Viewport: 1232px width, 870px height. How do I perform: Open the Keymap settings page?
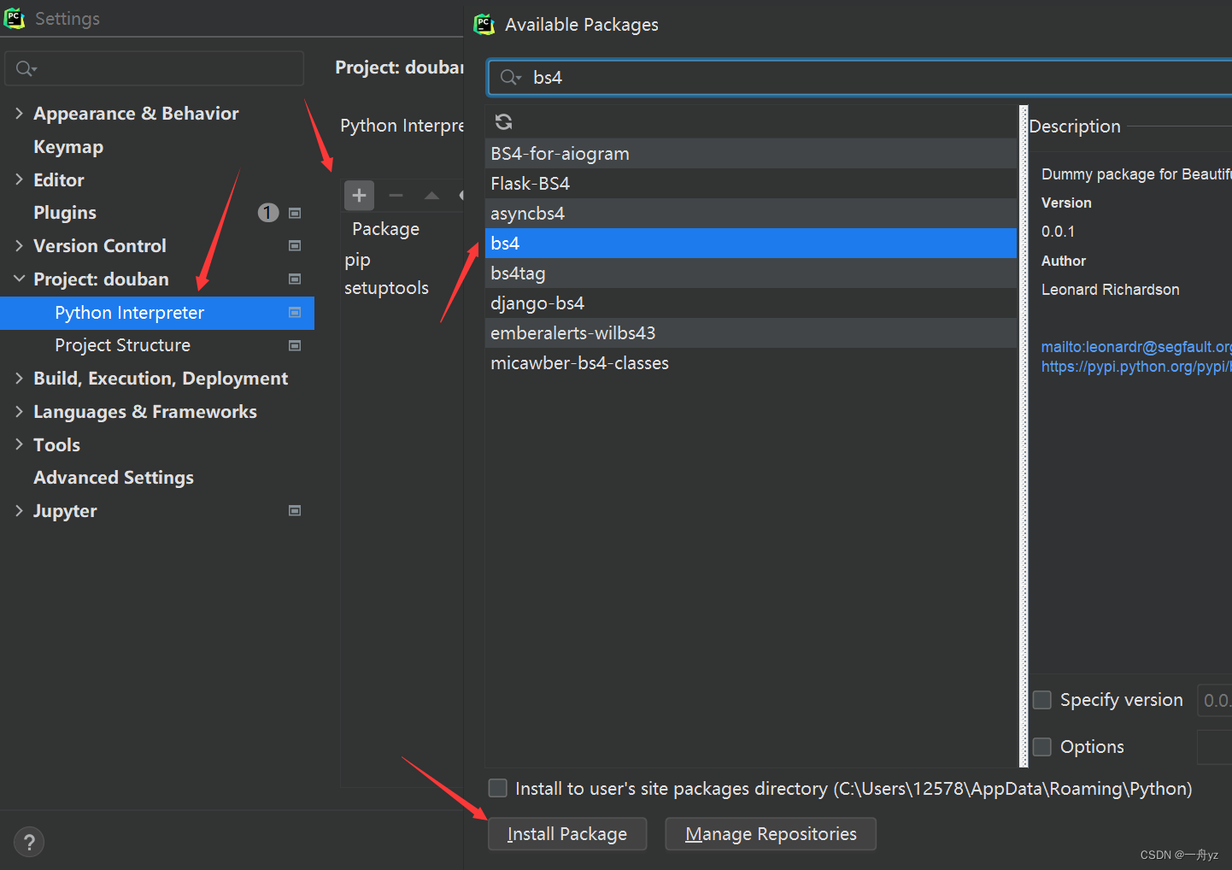(x=68, y=147)
